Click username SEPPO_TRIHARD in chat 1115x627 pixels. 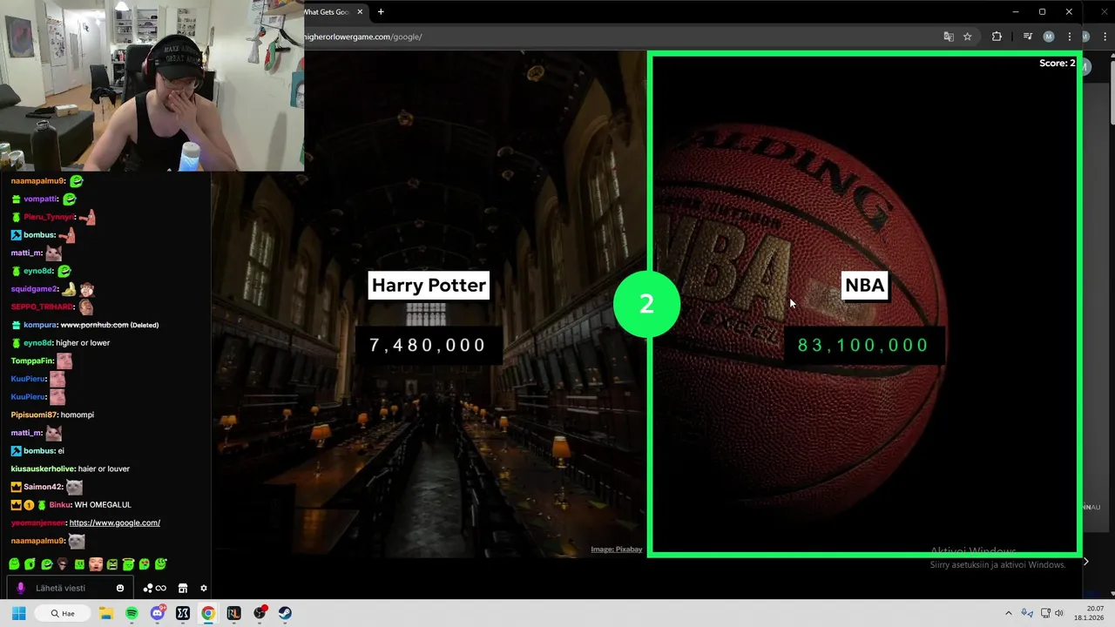43,307
